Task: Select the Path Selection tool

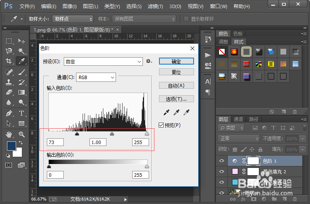Action: 9,123
